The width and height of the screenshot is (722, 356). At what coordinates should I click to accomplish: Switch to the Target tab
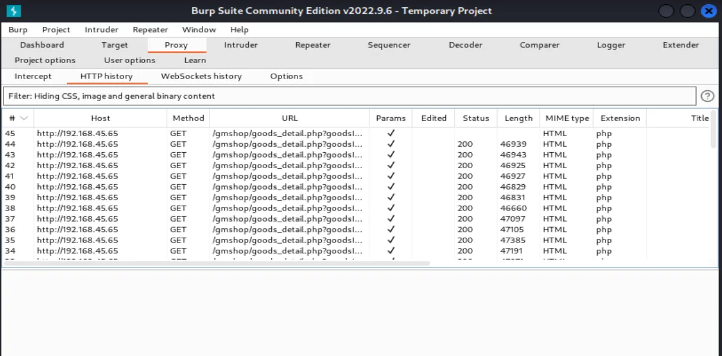tap(115, 45)
